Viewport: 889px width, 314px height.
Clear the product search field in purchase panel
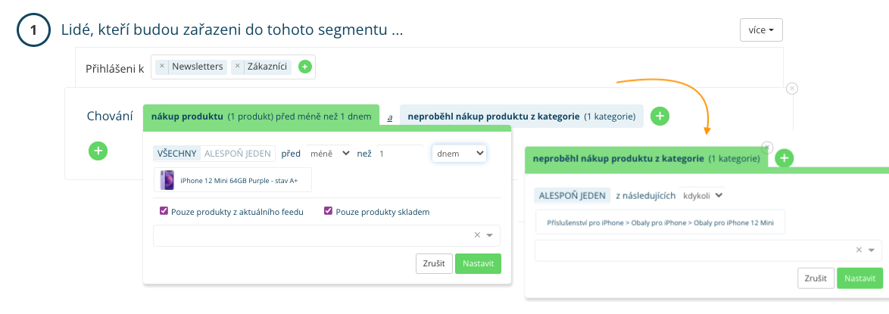477,235
